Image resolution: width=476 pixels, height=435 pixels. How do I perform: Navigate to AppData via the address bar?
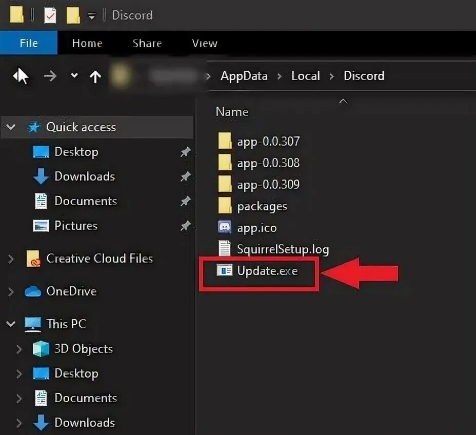[x=244, y=75]
